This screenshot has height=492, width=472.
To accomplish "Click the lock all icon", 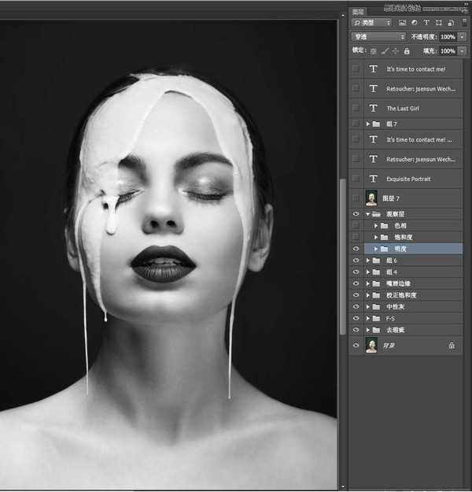I will (x=407, y=50).
